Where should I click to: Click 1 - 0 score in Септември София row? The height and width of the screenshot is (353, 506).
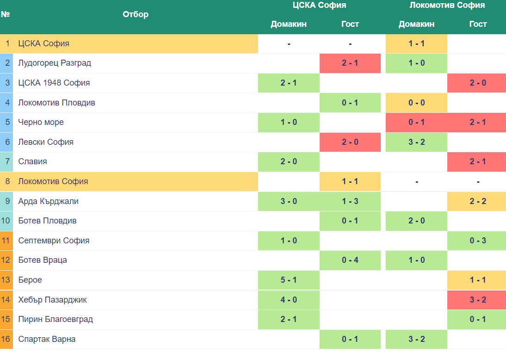click(x=289, y=241)
